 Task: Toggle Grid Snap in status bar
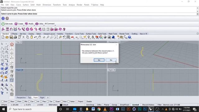(90, 105)
